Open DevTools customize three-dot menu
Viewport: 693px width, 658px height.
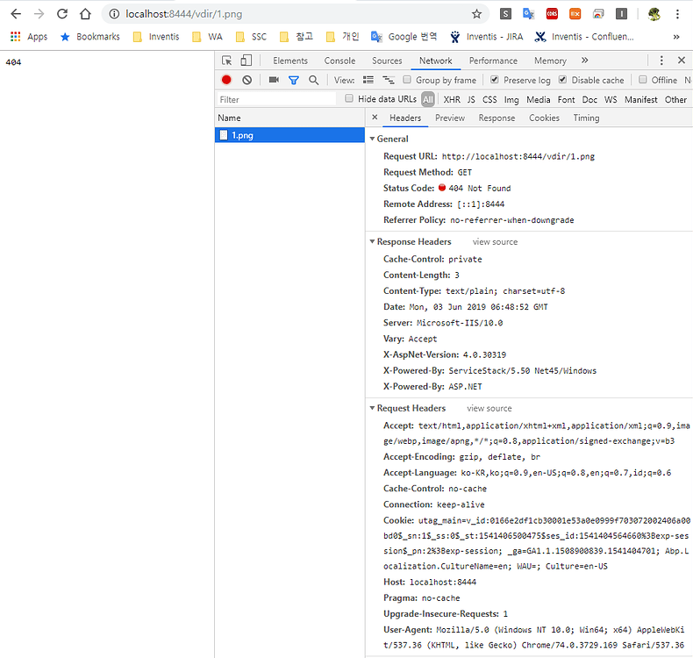[x=661, y=61]
